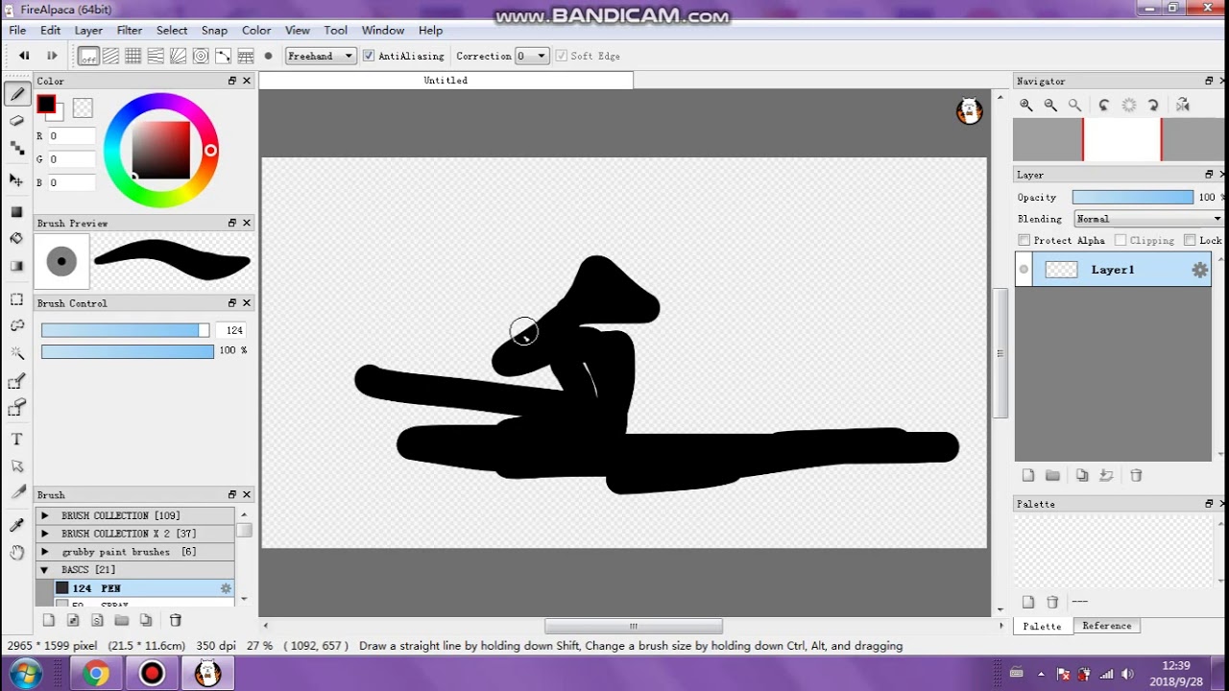The width and height of the screenshot is (1229, 691).
Task: Open the Layer menu
Action: pyautogui.click(x=88, y=30)
